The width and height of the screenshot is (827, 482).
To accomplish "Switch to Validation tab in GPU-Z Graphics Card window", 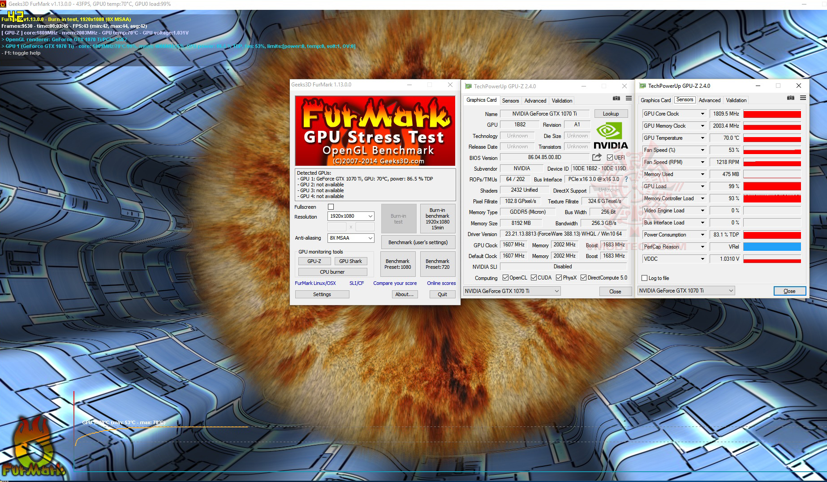I will [x=562, y=101].
